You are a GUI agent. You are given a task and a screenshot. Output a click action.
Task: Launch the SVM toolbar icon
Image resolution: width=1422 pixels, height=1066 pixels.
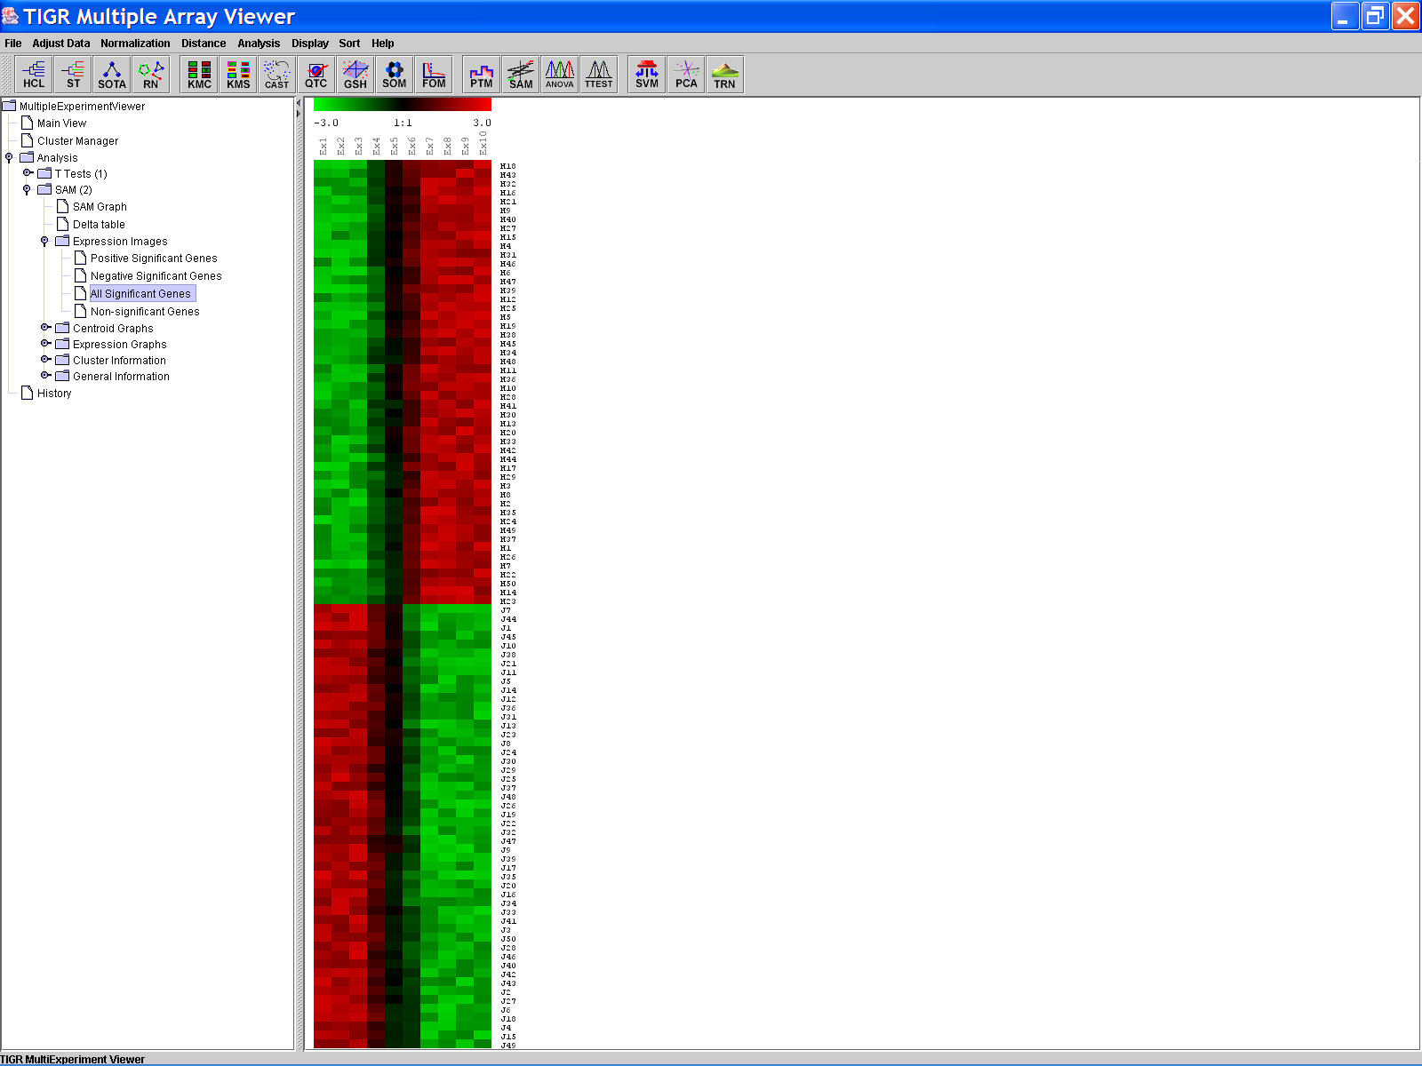[x=646, y=75]
